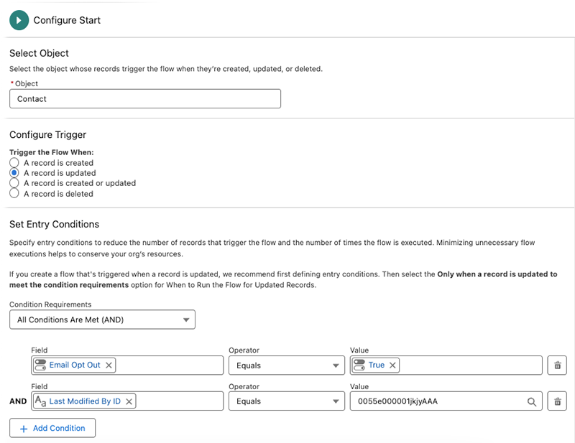Select 'A record is created' option
575x443 pixels.
(14, 163)
